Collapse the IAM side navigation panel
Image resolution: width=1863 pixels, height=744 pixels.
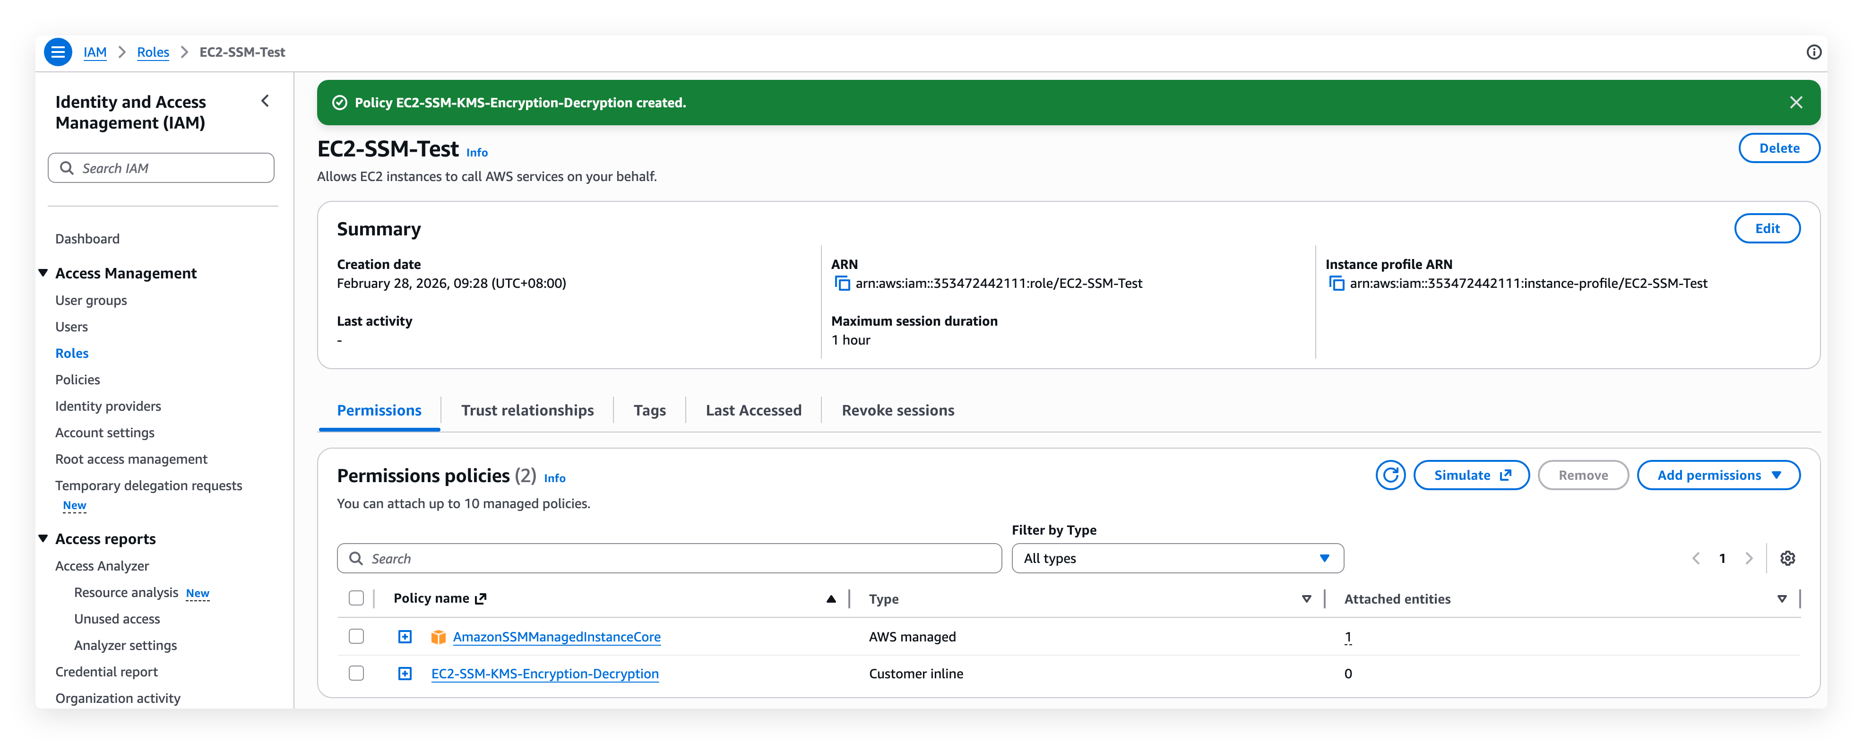pyautogui.click(x=266, y=101)
